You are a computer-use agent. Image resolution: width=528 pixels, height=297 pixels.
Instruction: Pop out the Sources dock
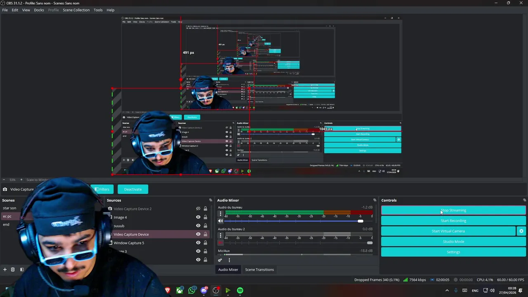(x=210, y=200)
